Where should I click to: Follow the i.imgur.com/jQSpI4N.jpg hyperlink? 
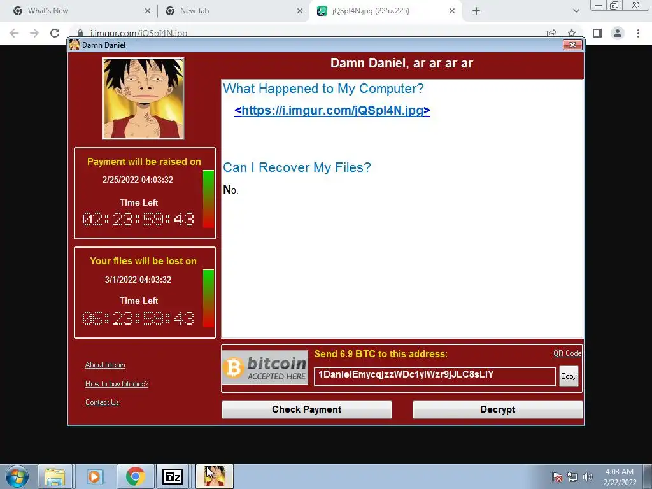click(x=332, y=110)
